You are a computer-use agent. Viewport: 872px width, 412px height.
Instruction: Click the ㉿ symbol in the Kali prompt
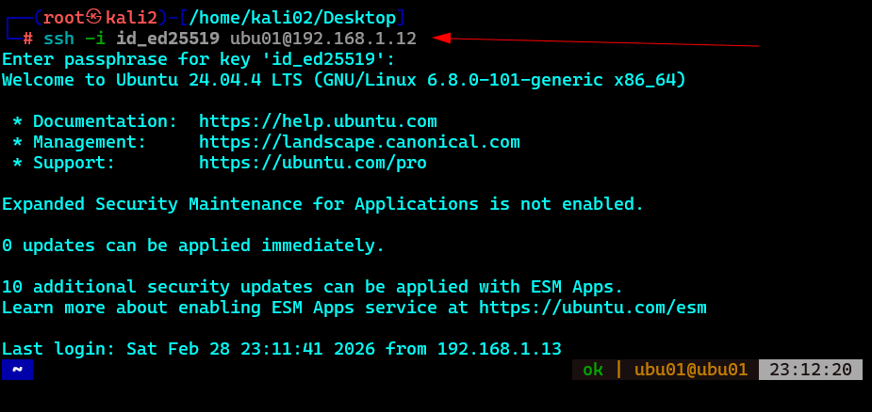pos(94,17)
